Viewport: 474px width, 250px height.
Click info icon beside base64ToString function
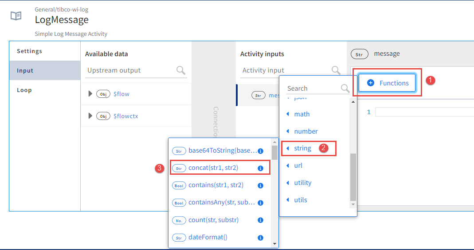[x=261, y=151]
